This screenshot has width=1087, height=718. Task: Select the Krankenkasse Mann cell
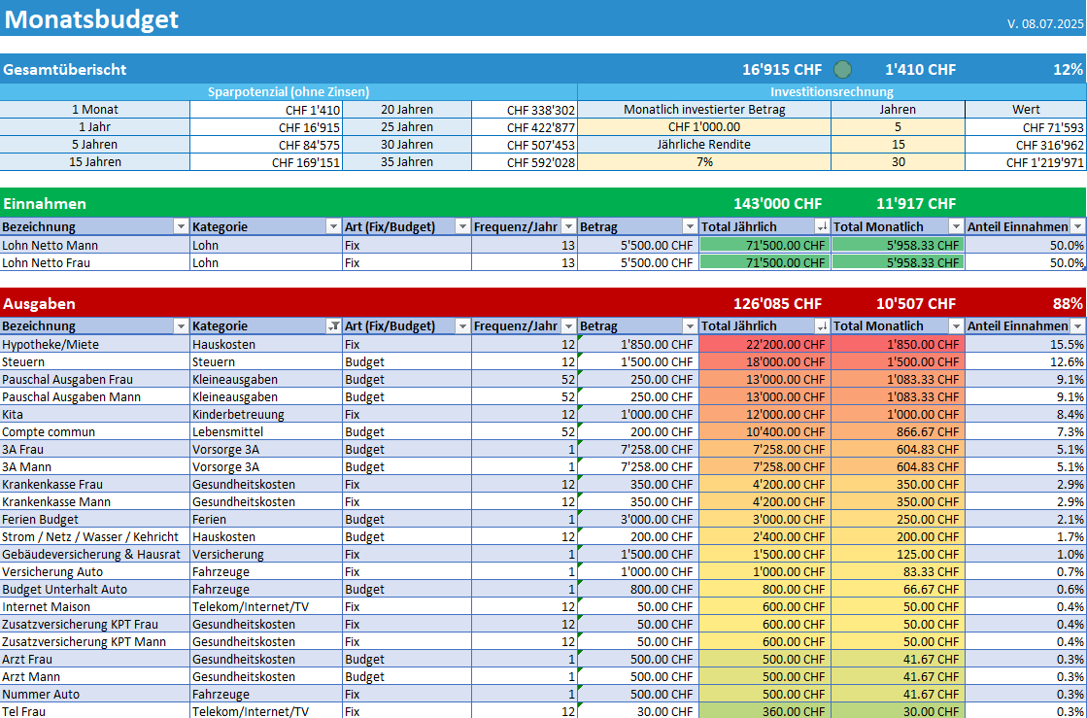95,501
